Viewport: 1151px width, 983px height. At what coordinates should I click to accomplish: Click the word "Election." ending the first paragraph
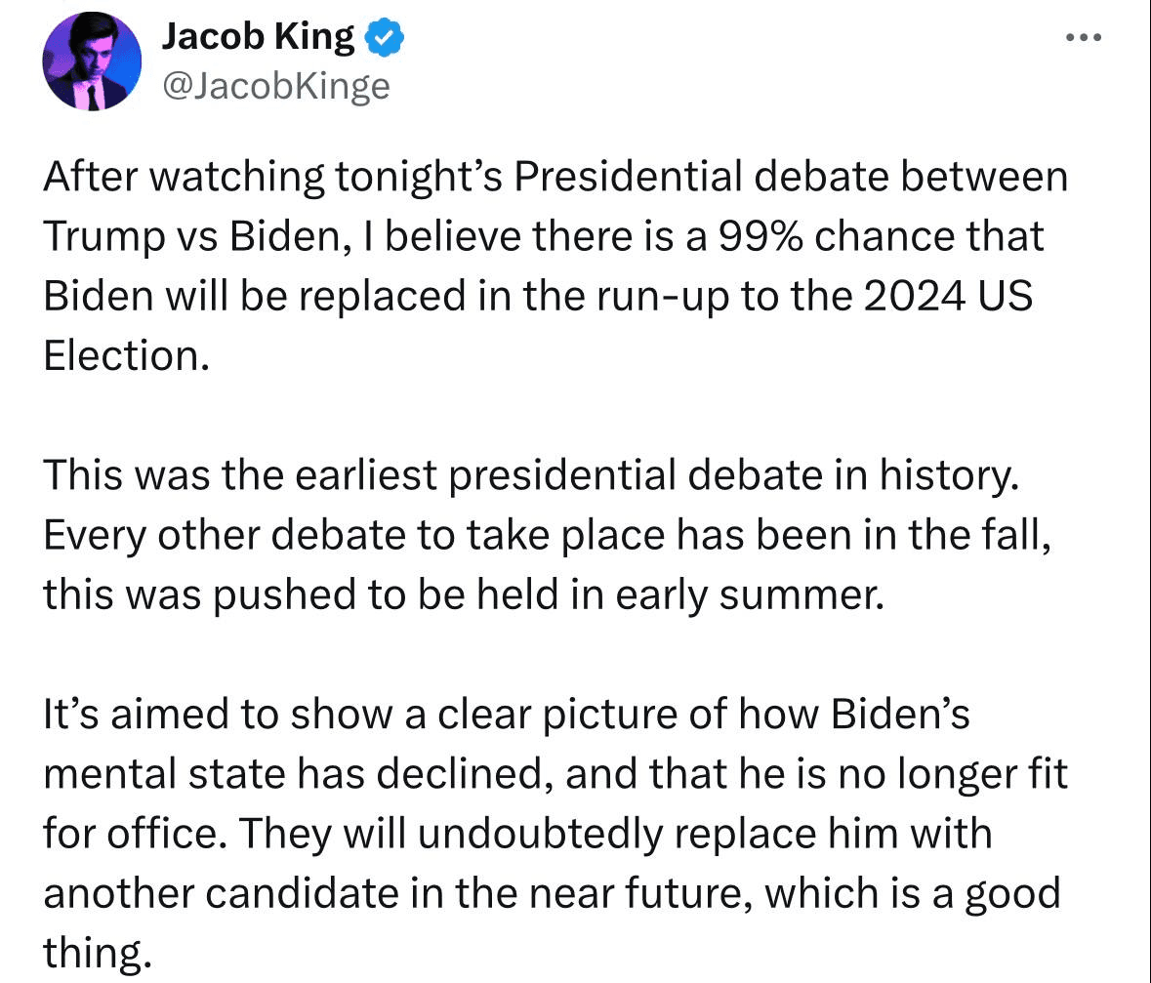click(x=126, y=356)
